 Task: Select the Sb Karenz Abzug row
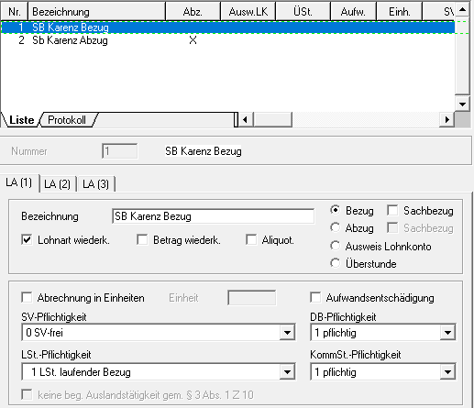(227, 40)
